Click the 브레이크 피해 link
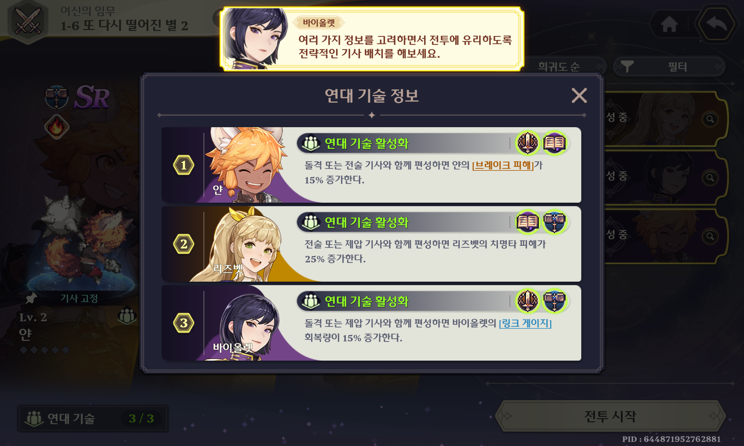The width and height of the screenshot is (744, 446). click(502, 165)
